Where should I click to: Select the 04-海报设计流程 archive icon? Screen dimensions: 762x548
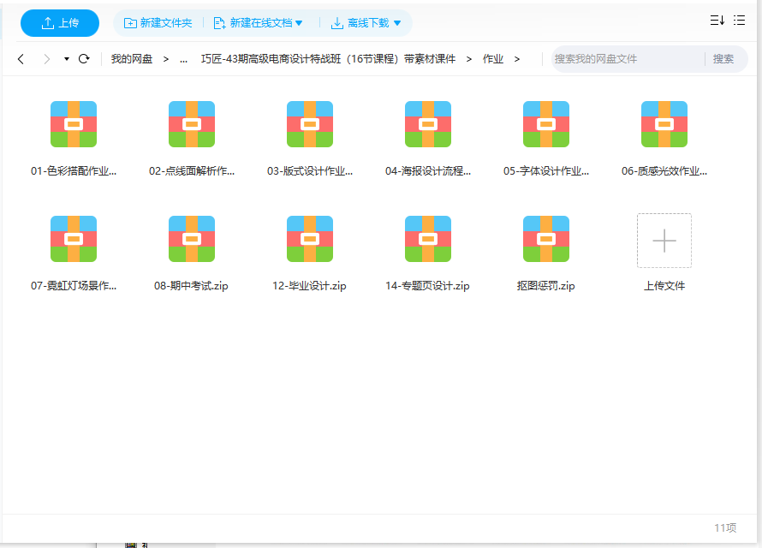click(x=427, y=124)
